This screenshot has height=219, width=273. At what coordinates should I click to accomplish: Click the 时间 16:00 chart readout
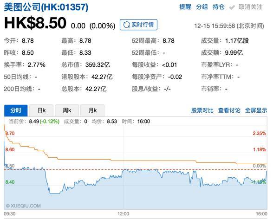tap(136, 121)
